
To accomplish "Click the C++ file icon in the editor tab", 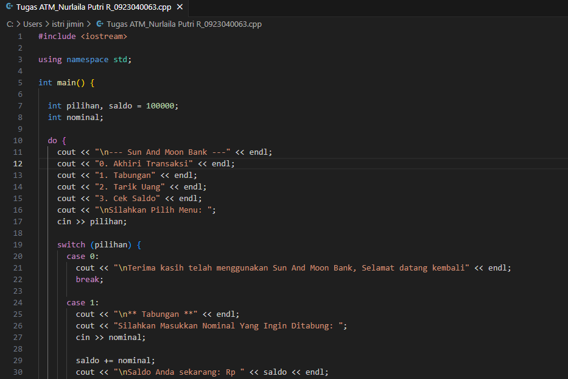I will [x=8, y=8].
